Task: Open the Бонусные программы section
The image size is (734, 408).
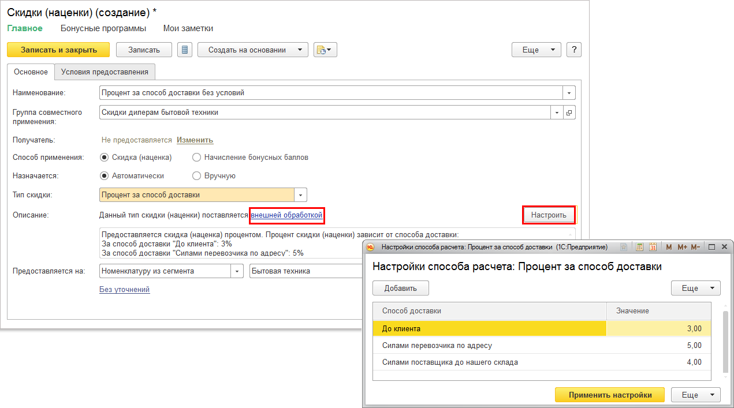Action: (103, 28)
